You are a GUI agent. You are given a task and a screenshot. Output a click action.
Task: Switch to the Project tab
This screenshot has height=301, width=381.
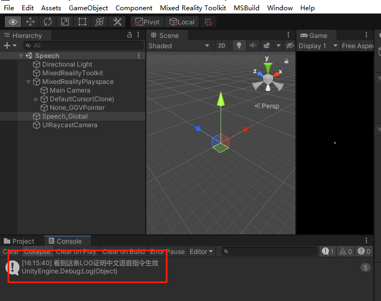click(19, 241)
